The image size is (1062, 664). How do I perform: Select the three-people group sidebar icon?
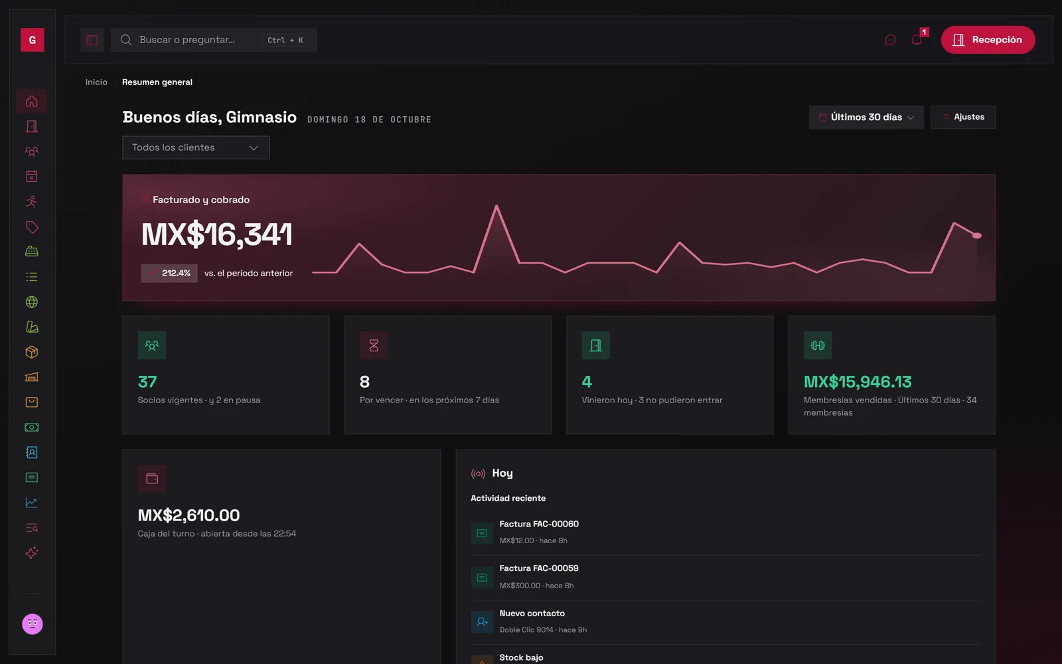point(31,151)
